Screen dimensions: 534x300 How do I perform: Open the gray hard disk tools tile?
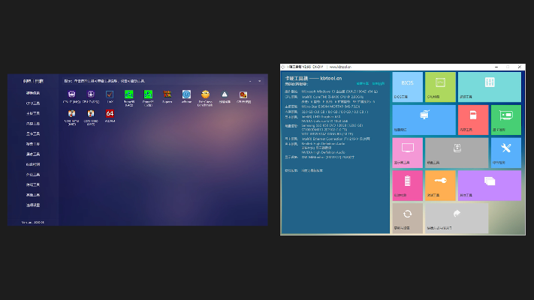tap(457, 152)
